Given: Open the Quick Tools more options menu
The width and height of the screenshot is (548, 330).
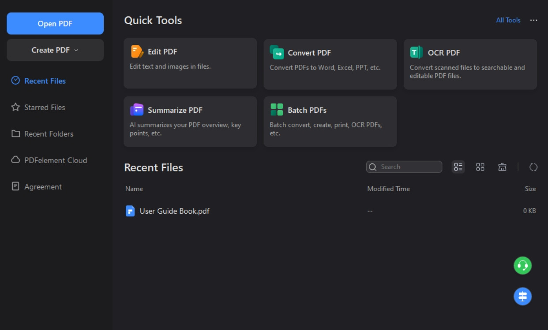Looking at the screenshot, I should [x=534, y=20].
